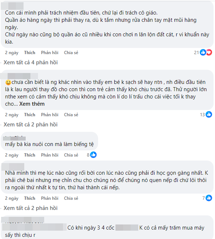Click "Chia sẻ" under "mấy bà kia" comment
Screen dimensions: 215x239
point(71,155)
